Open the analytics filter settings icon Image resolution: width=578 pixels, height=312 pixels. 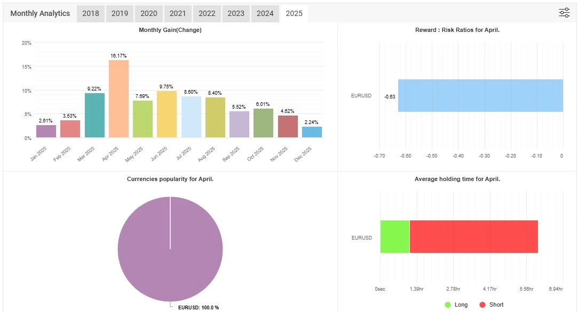(564, 13)
